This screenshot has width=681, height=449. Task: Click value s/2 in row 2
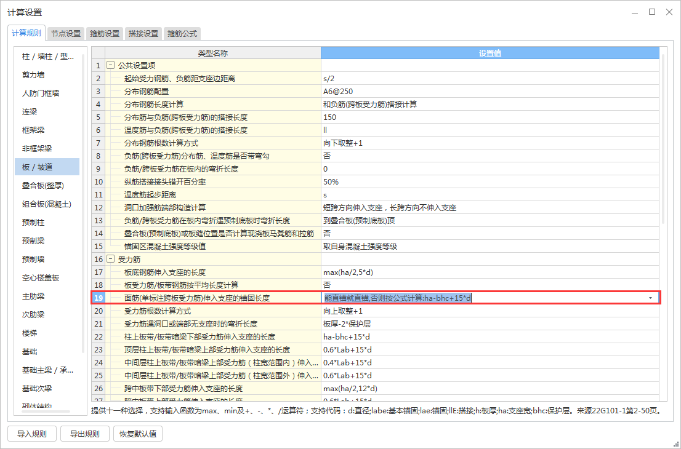pyautogui.click(x=490, y=79)
